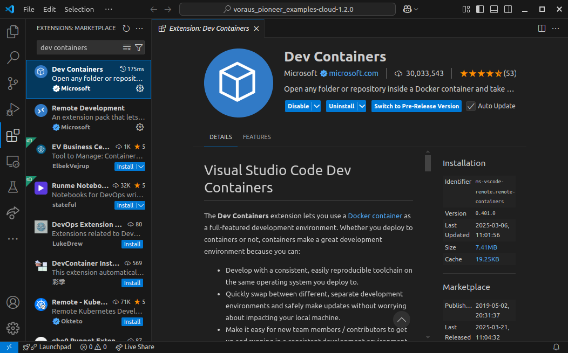Toggle the secondary side bar
The image size is (568, 353).
[x=508, y=9]
